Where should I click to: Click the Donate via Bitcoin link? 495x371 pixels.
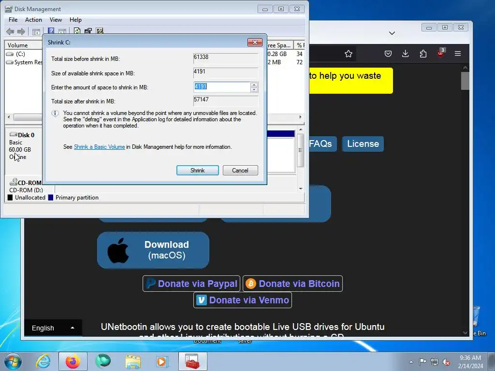292,284
